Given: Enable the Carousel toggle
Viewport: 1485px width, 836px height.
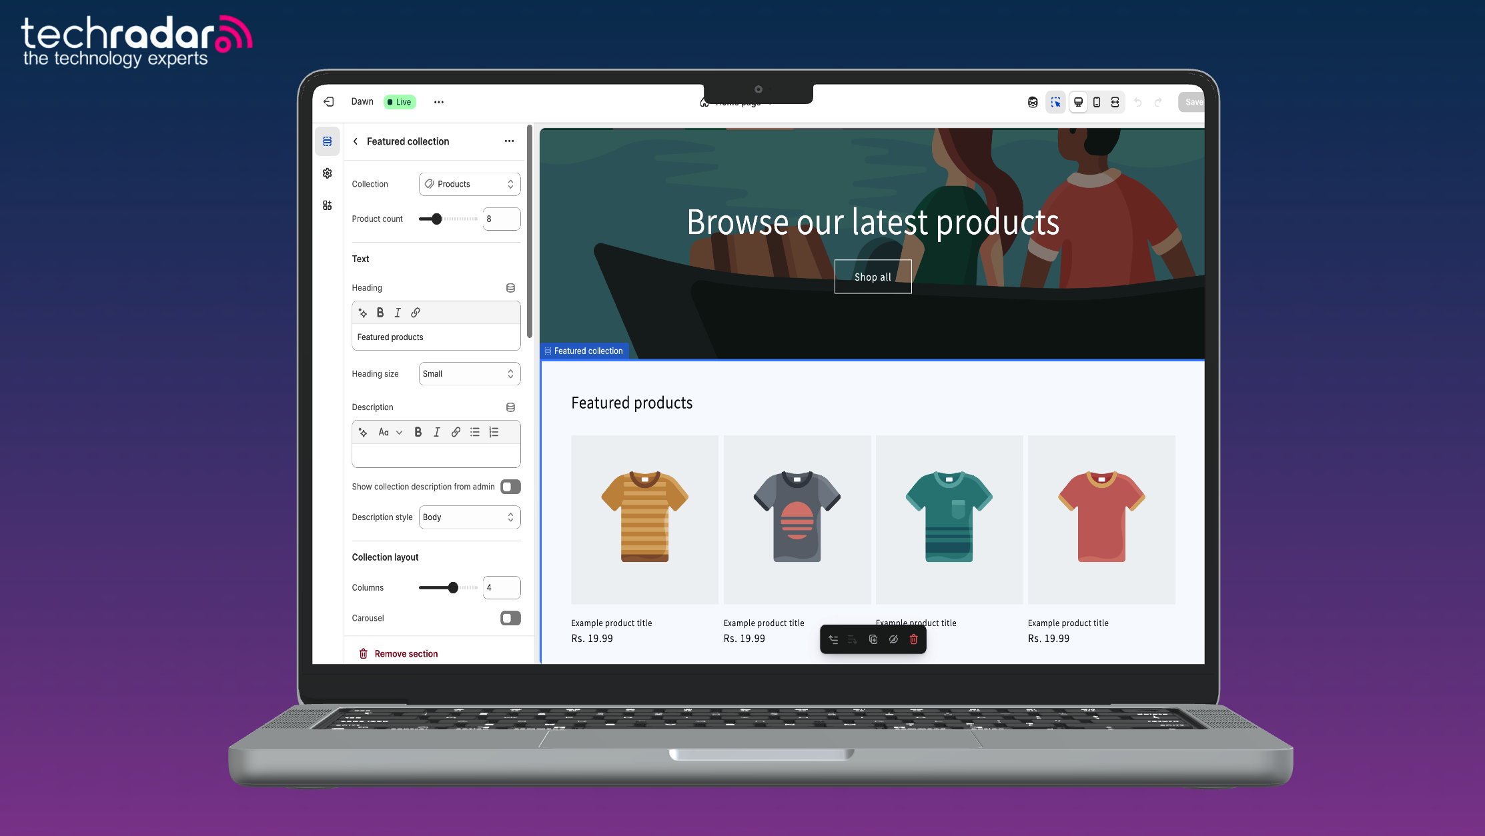Looking at the screenshot, I should [x=510, y=618].
